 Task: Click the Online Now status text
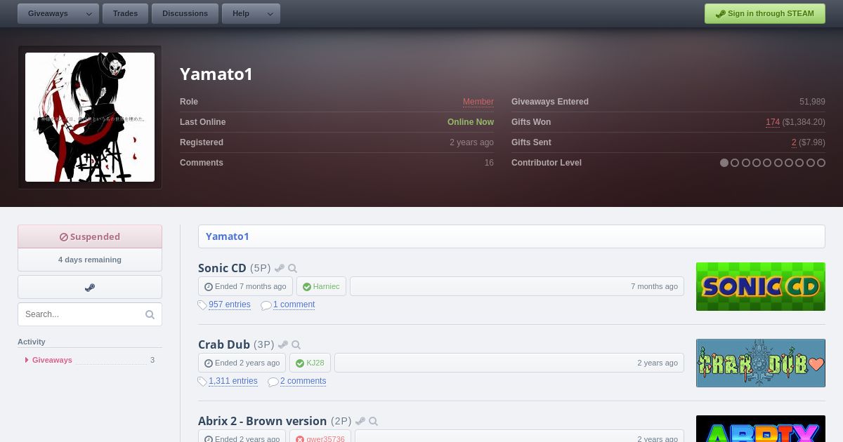(471, 122)
